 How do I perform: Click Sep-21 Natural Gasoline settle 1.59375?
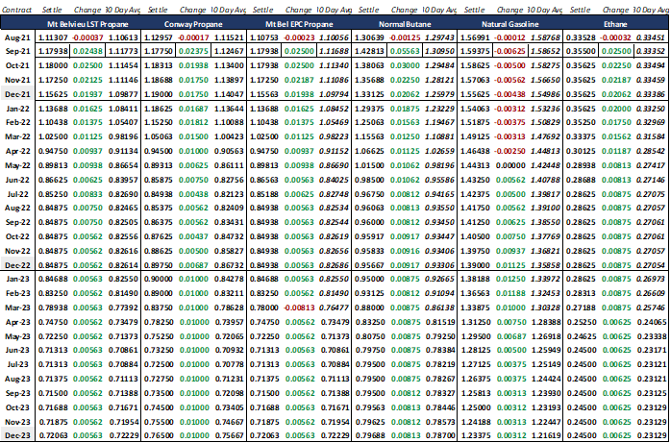click(x=476, y=51)
